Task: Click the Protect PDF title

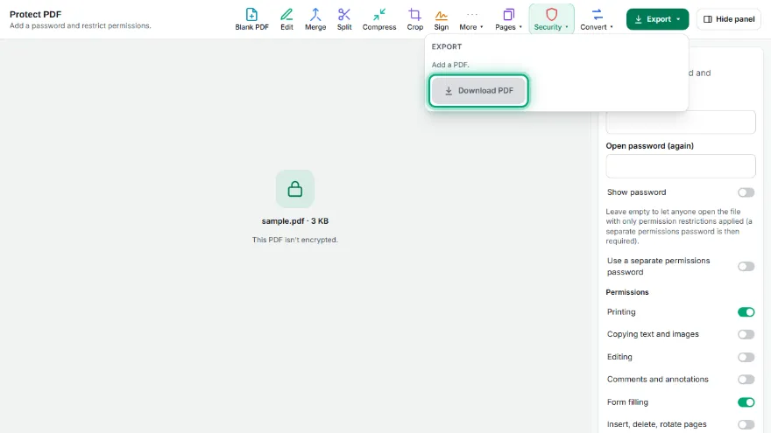Action: [x=35, y=14]
